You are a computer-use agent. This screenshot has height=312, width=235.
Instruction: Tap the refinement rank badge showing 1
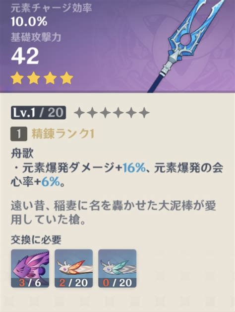19,134
